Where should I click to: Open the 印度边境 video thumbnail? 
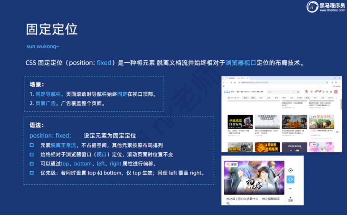(x=294, y=122)
